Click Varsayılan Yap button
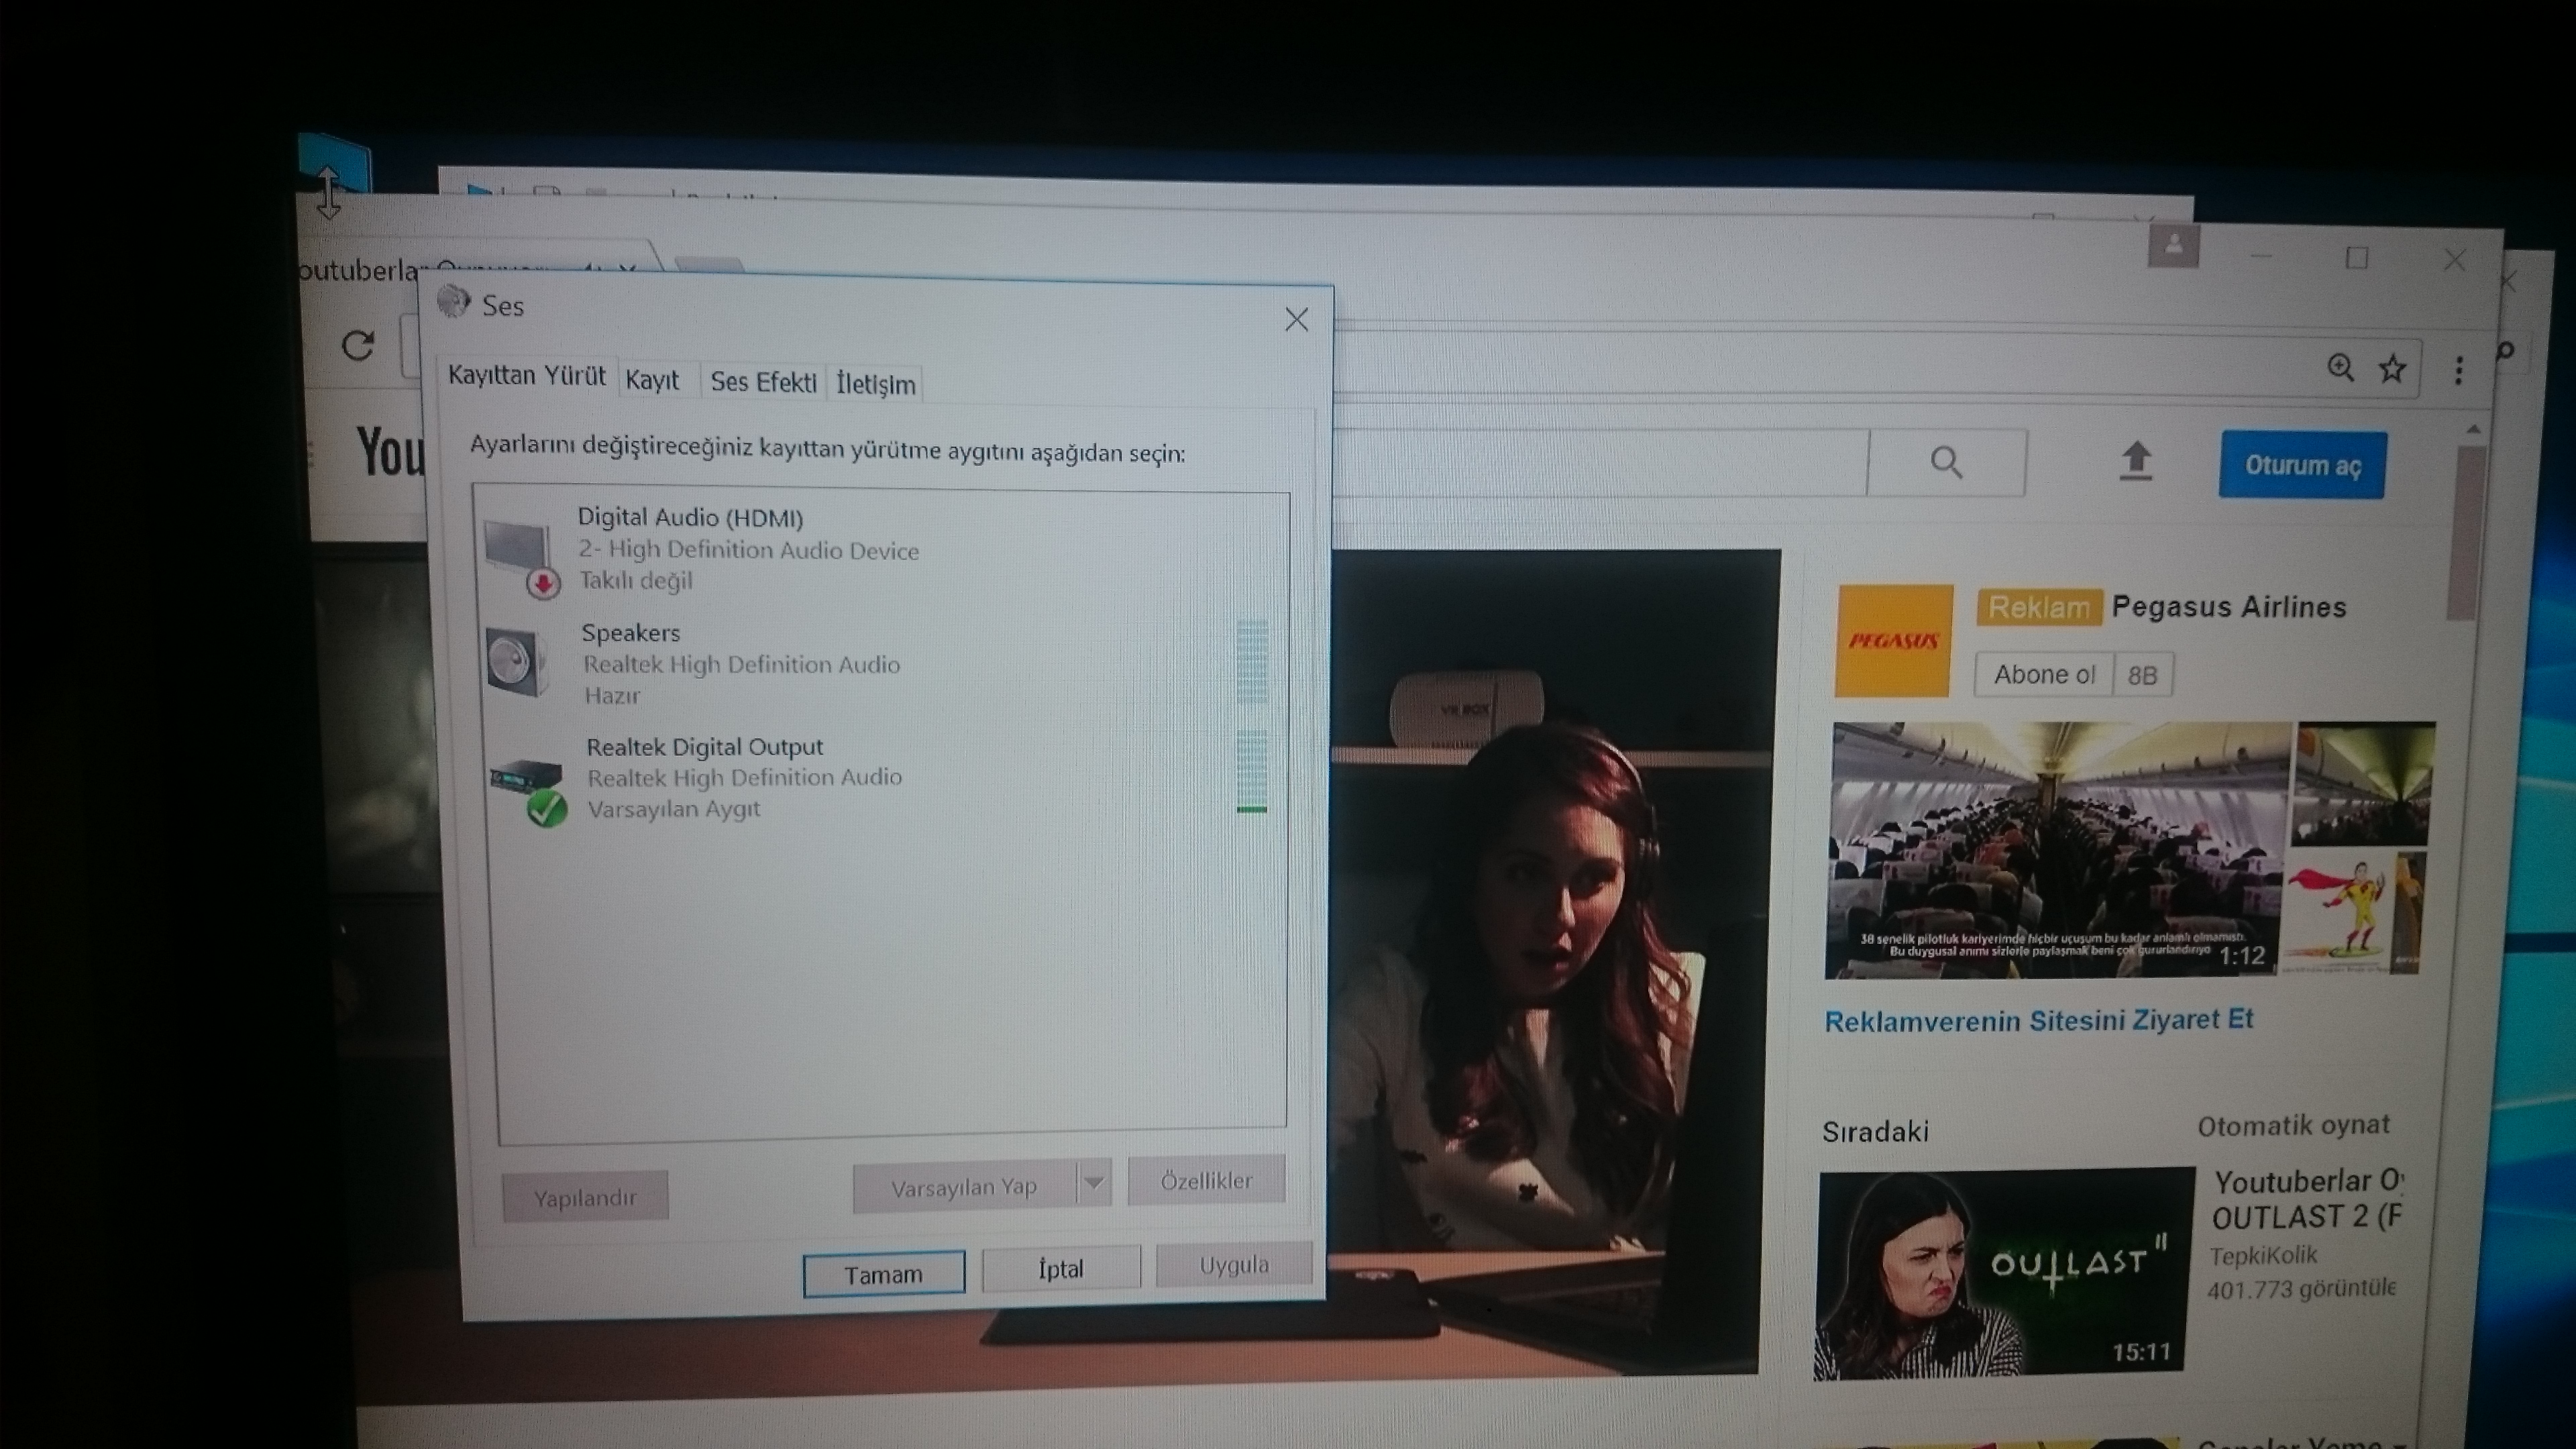 click(x=964, y=1187)
